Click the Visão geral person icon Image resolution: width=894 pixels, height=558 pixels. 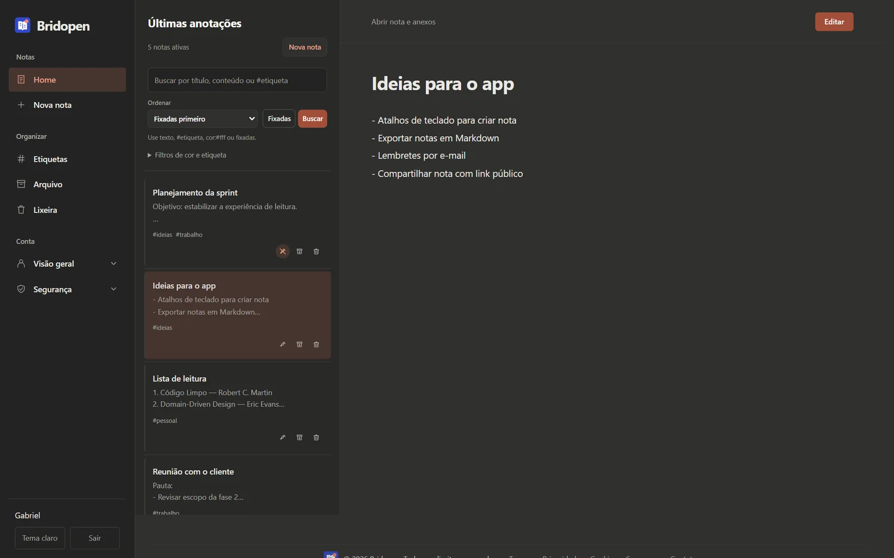click(21, 263)
